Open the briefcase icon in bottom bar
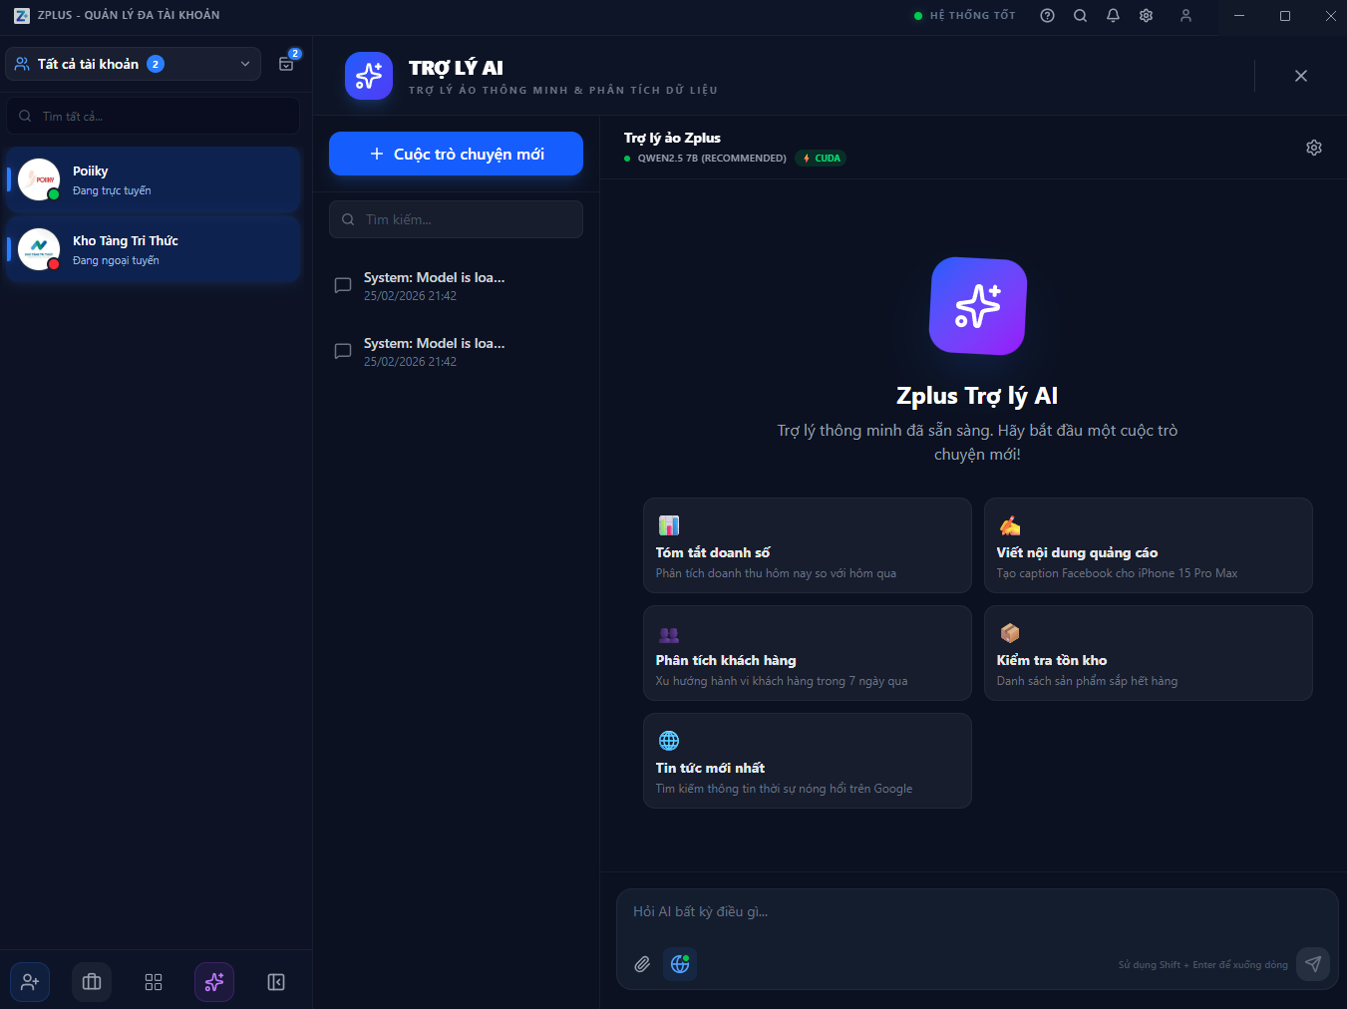Screen dimensions: 1347x1009 tap(92, 982)
